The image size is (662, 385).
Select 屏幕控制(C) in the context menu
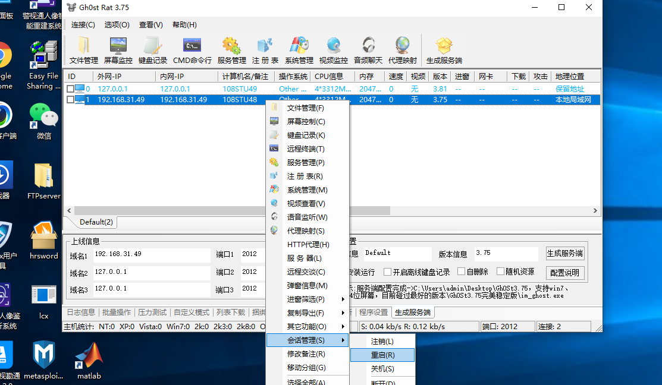(x=308, y=121)
